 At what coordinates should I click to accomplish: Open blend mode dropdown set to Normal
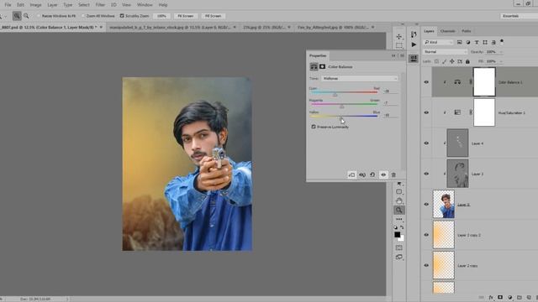click(445, 52)
